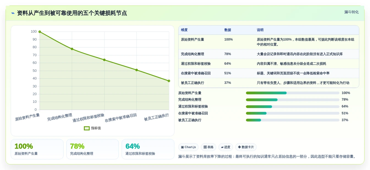Click the 漏斗转化 label in the header
This screenshot has height=170, width=370.
pos(351,12)
